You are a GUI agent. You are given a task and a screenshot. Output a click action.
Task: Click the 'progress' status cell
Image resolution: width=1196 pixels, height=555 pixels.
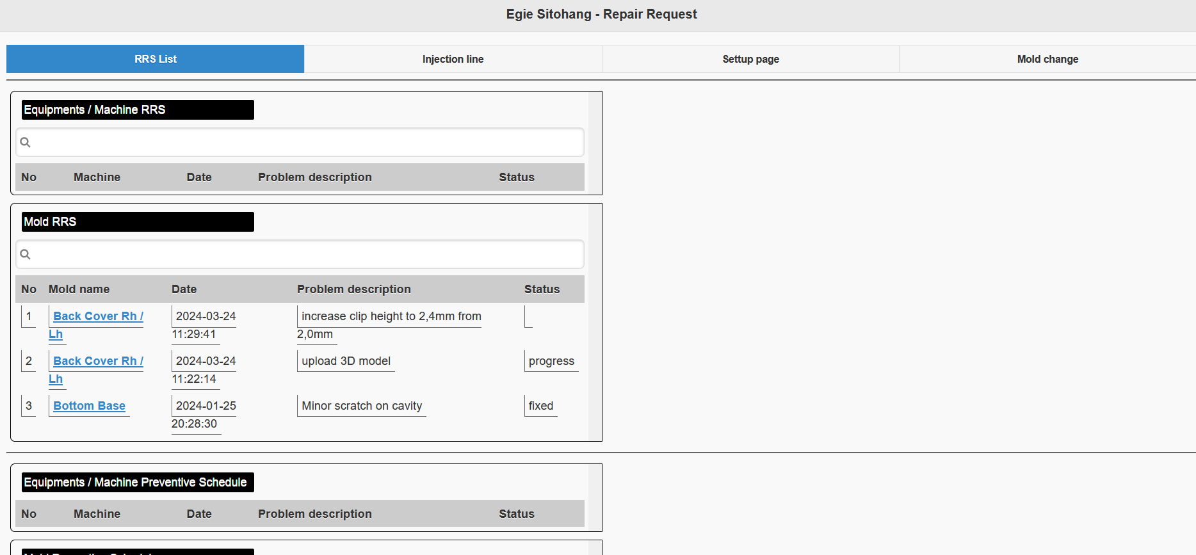[x=551, y=361]
